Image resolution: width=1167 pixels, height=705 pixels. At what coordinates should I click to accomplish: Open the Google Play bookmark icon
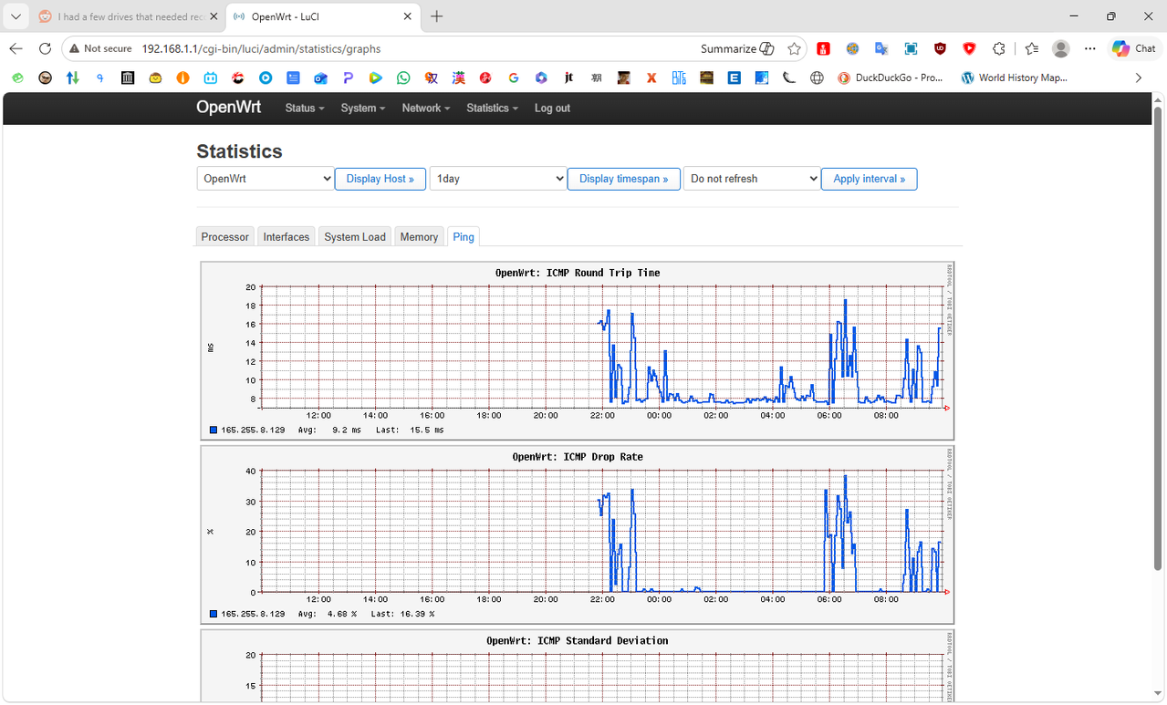point(376,78)
